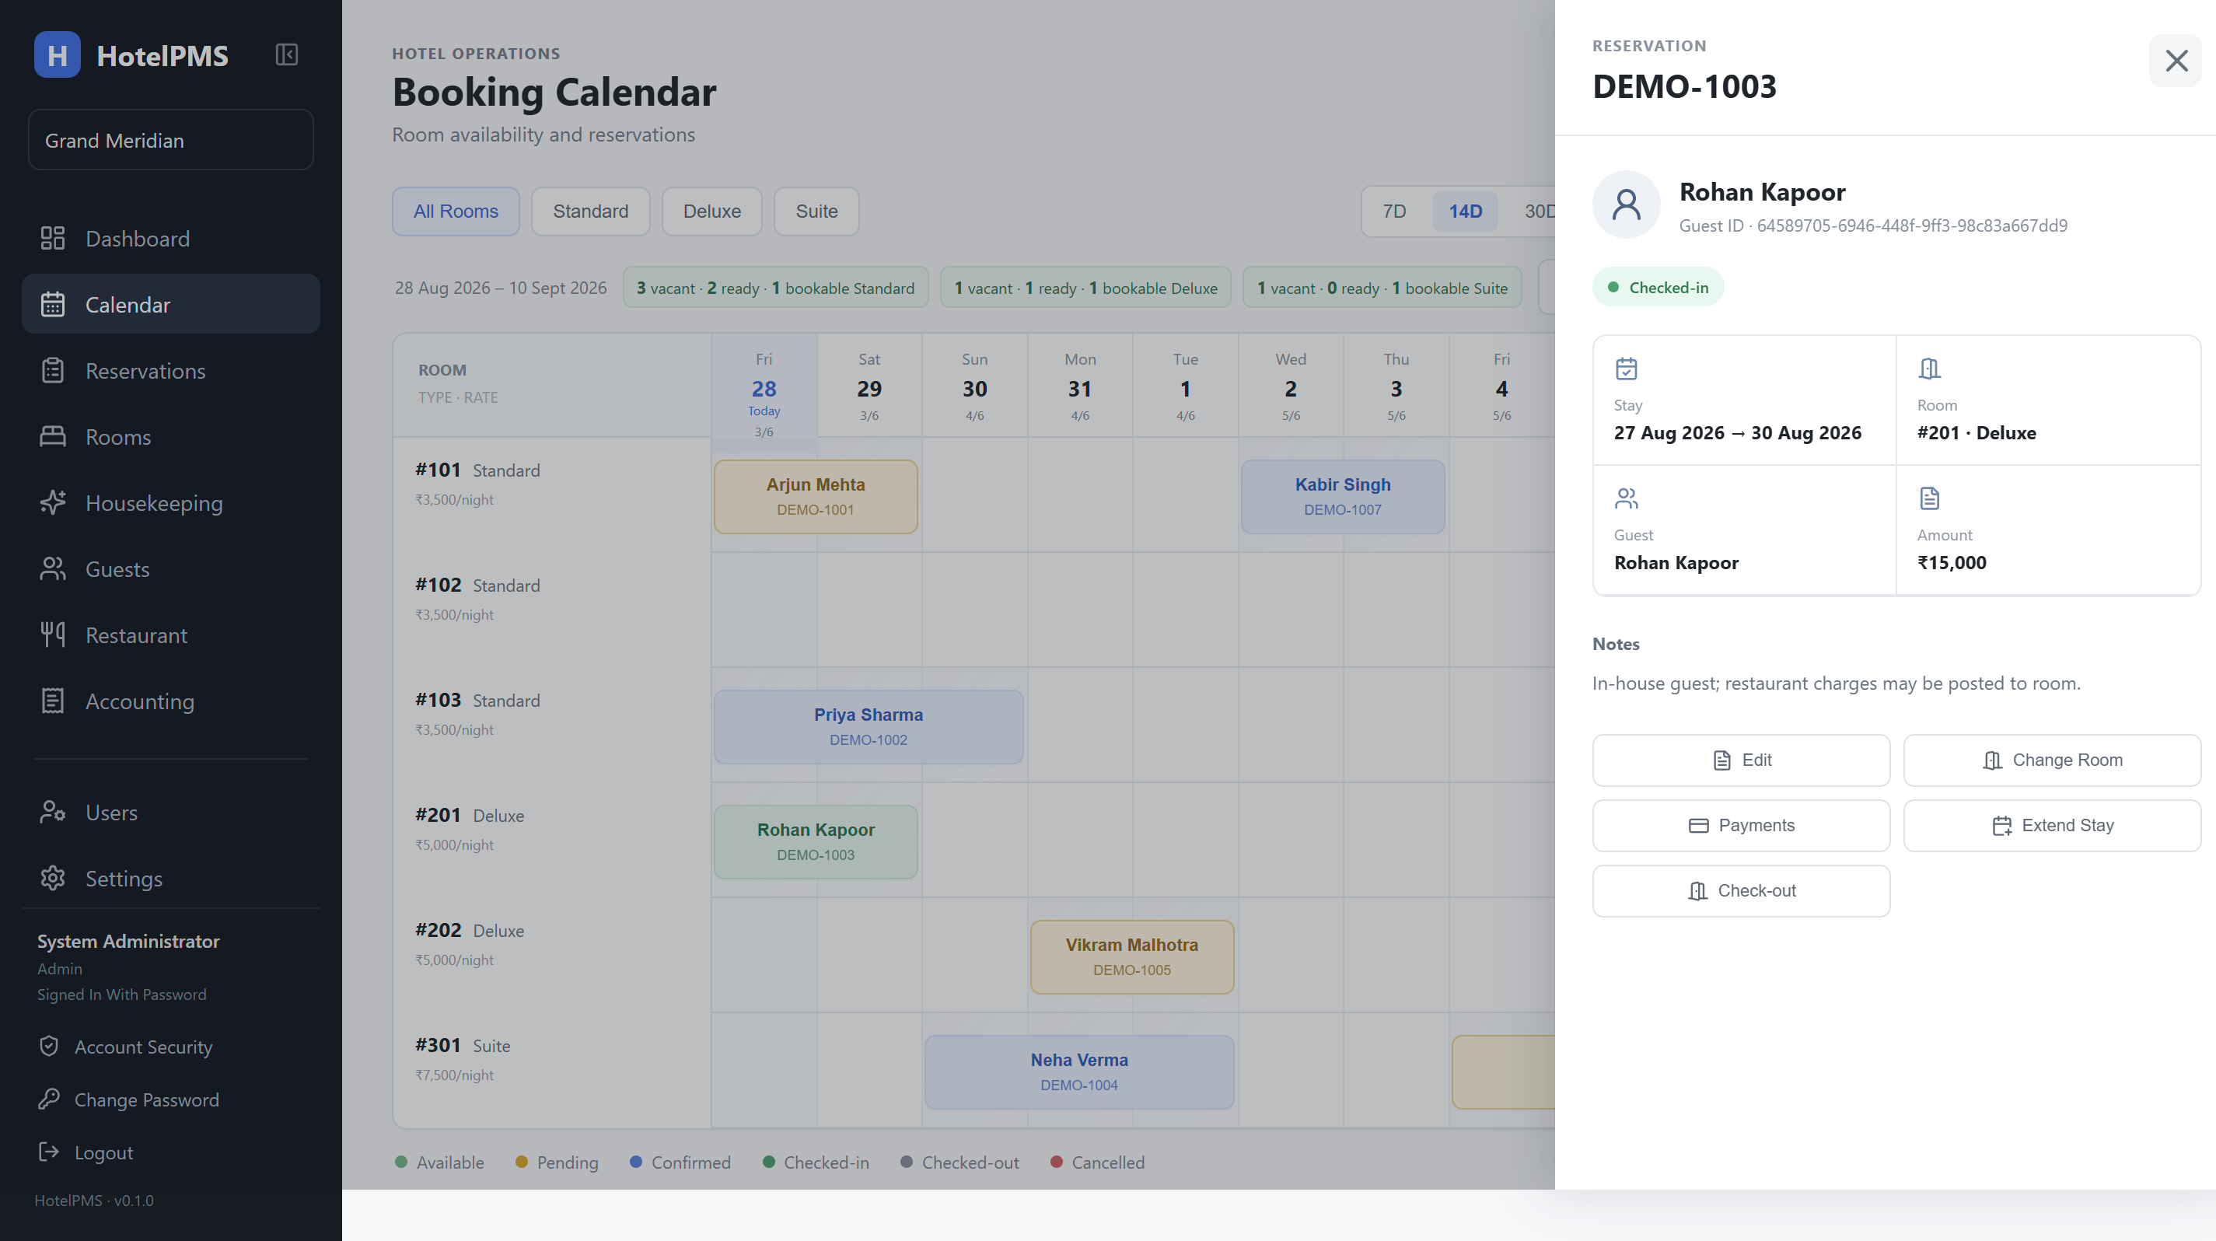Open the Users management page
This screenshot has height=1241, width=2216.
point(170,813)
